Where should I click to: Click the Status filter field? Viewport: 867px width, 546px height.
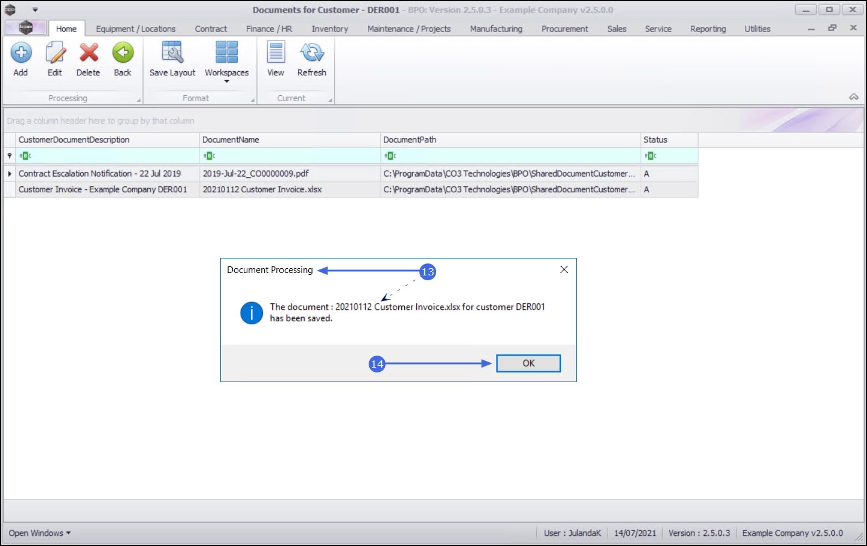click(669, 155)
